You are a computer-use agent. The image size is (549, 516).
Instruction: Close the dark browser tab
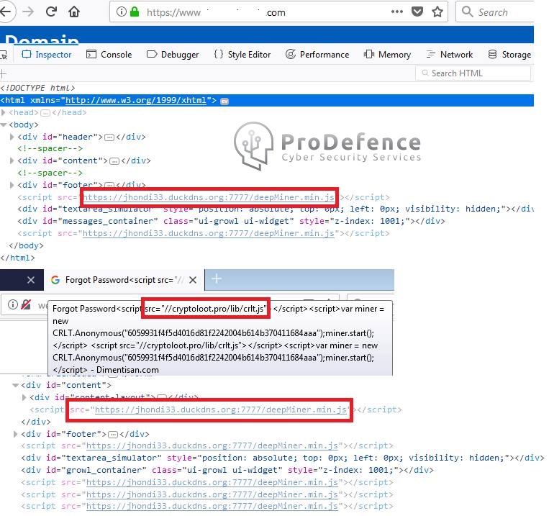tap(31, 280)
